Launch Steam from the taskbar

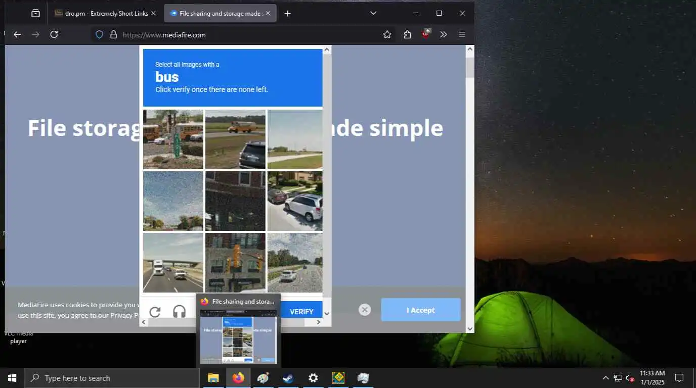pyautogui.click(x=288, y=378)
